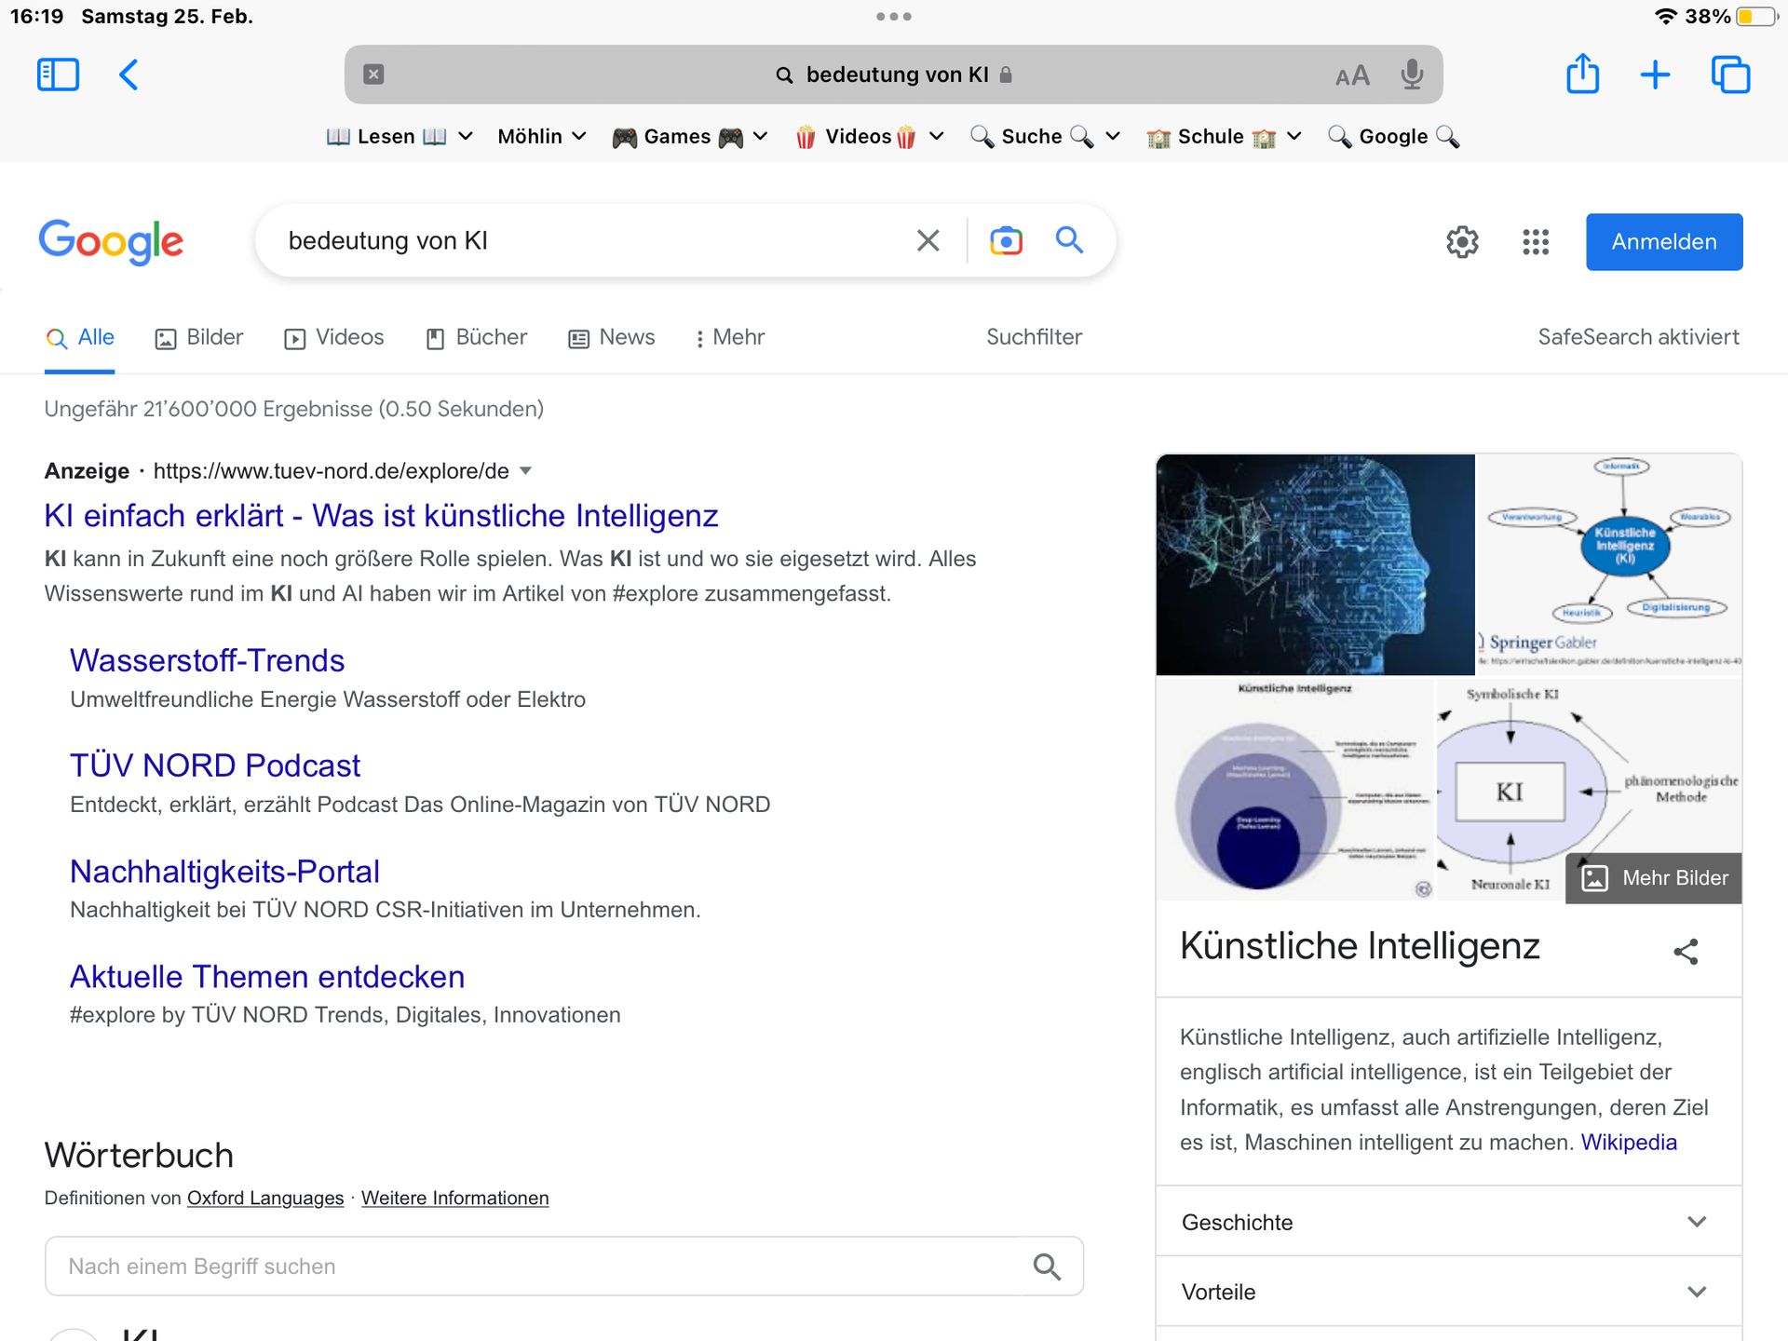Open the blue AI head thumbnail
The width and height of the screenshot is (1788, 1341).
(1315, 564)
